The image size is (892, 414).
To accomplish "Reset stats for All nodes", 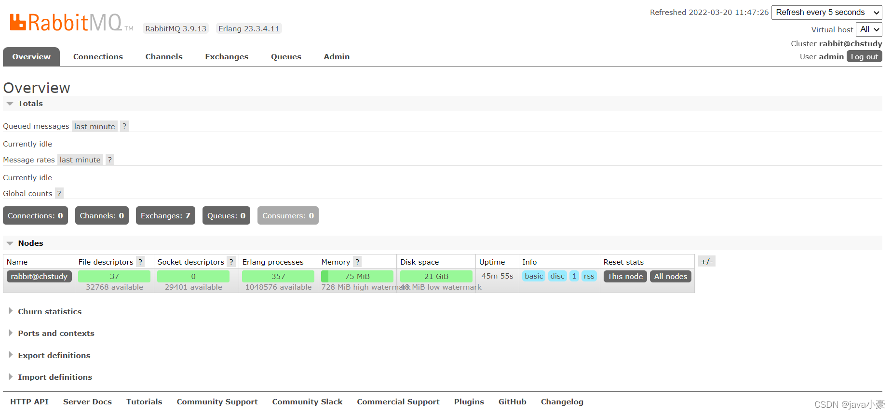I will [671, 276].
